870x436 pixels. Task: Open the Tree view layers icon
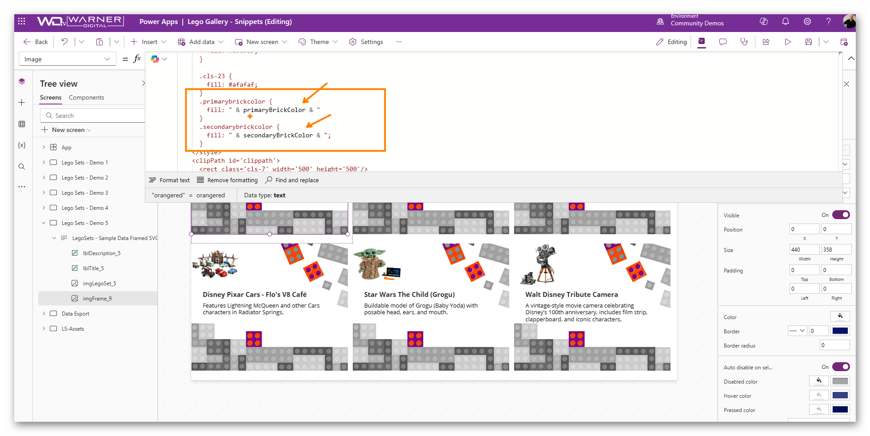[22, 81]
